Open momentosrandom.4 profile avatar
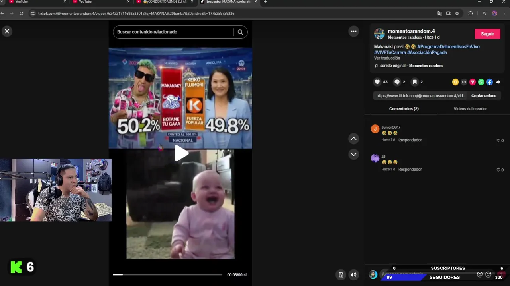The width and height of the screenshot is (510, 286). 379,34
